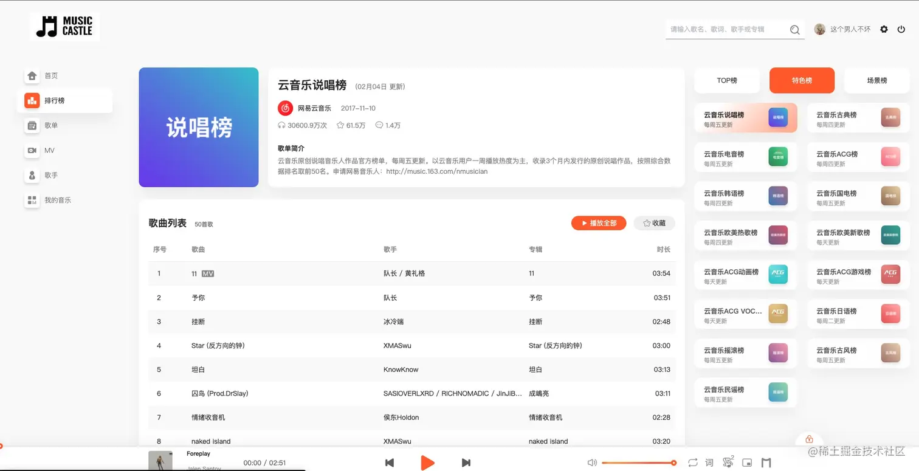
Task: Select 排行榜 in sidebar
Action: (64, 101)
